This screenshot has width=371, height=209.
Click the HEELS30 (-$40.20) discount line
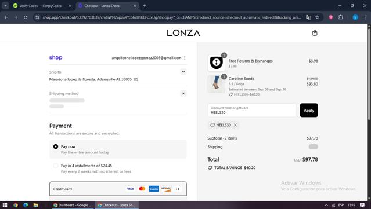(244, 94)
